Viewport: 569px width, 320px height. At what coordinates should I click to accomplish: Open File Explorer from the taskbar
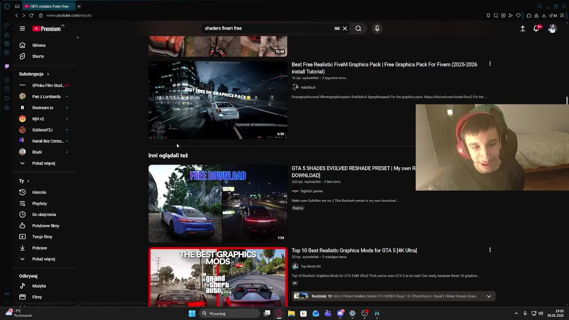click(x=291, y=313)
